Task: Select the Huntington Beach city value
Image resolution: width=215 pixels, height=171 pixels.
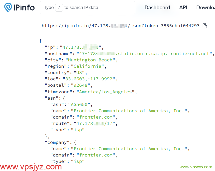Action: coord(90,60)
